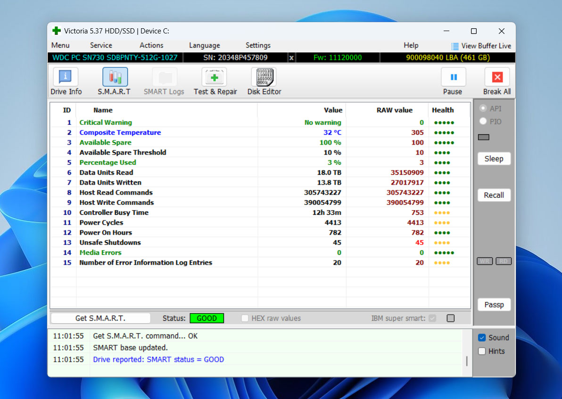The height and width of the screenshot is (399, 562).
Task: Open the Actions menu
Action: point(151,46)
